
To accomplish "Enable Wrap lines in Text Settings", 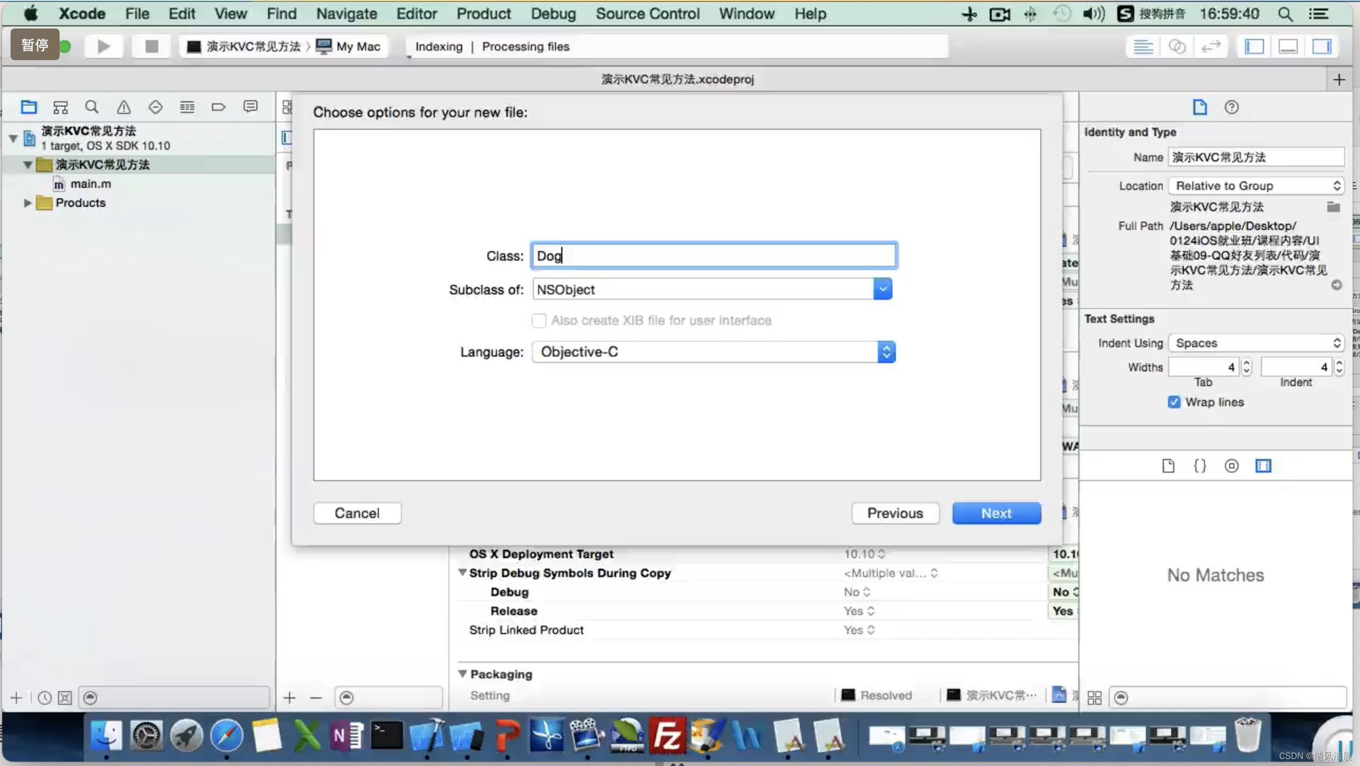I will (x=1174, y=401).
